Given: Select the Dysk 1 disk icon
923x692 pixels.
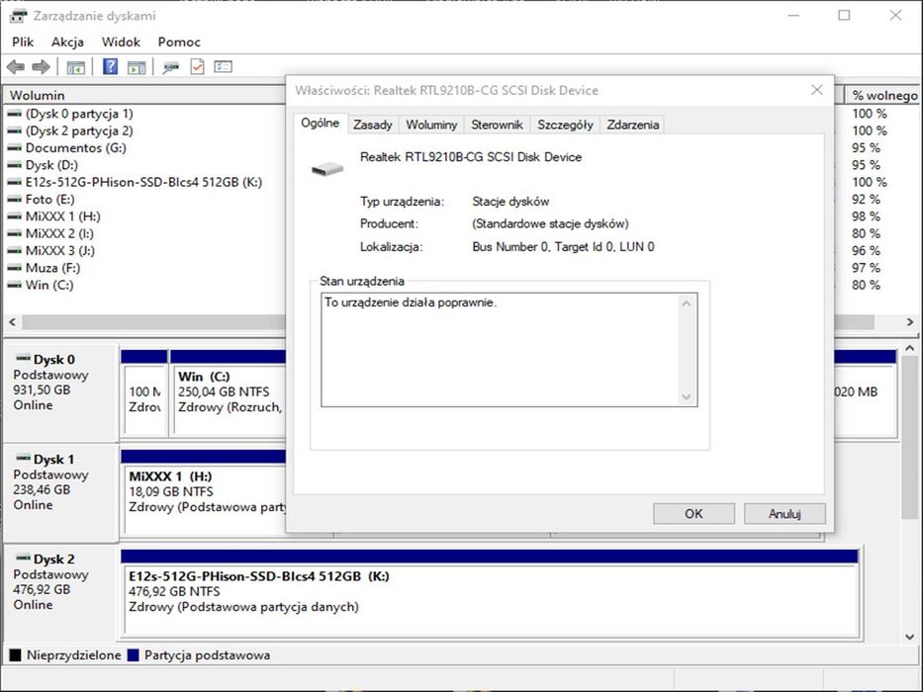Looking at the screenshot, I should click(x=23, y=458).
